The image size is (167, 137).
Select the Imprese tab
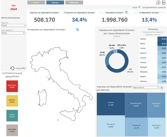pos(55,3)
